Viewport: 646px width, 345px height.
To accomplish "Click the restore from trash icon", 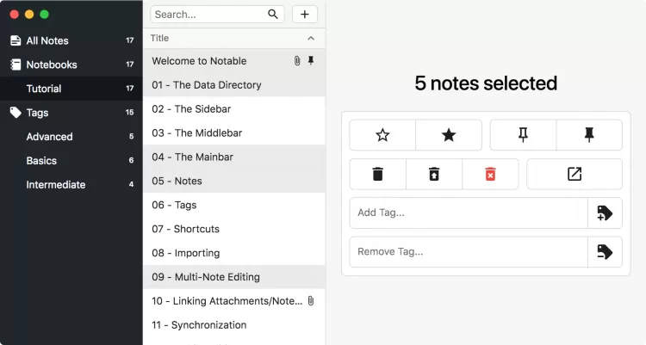I will 434,174.
